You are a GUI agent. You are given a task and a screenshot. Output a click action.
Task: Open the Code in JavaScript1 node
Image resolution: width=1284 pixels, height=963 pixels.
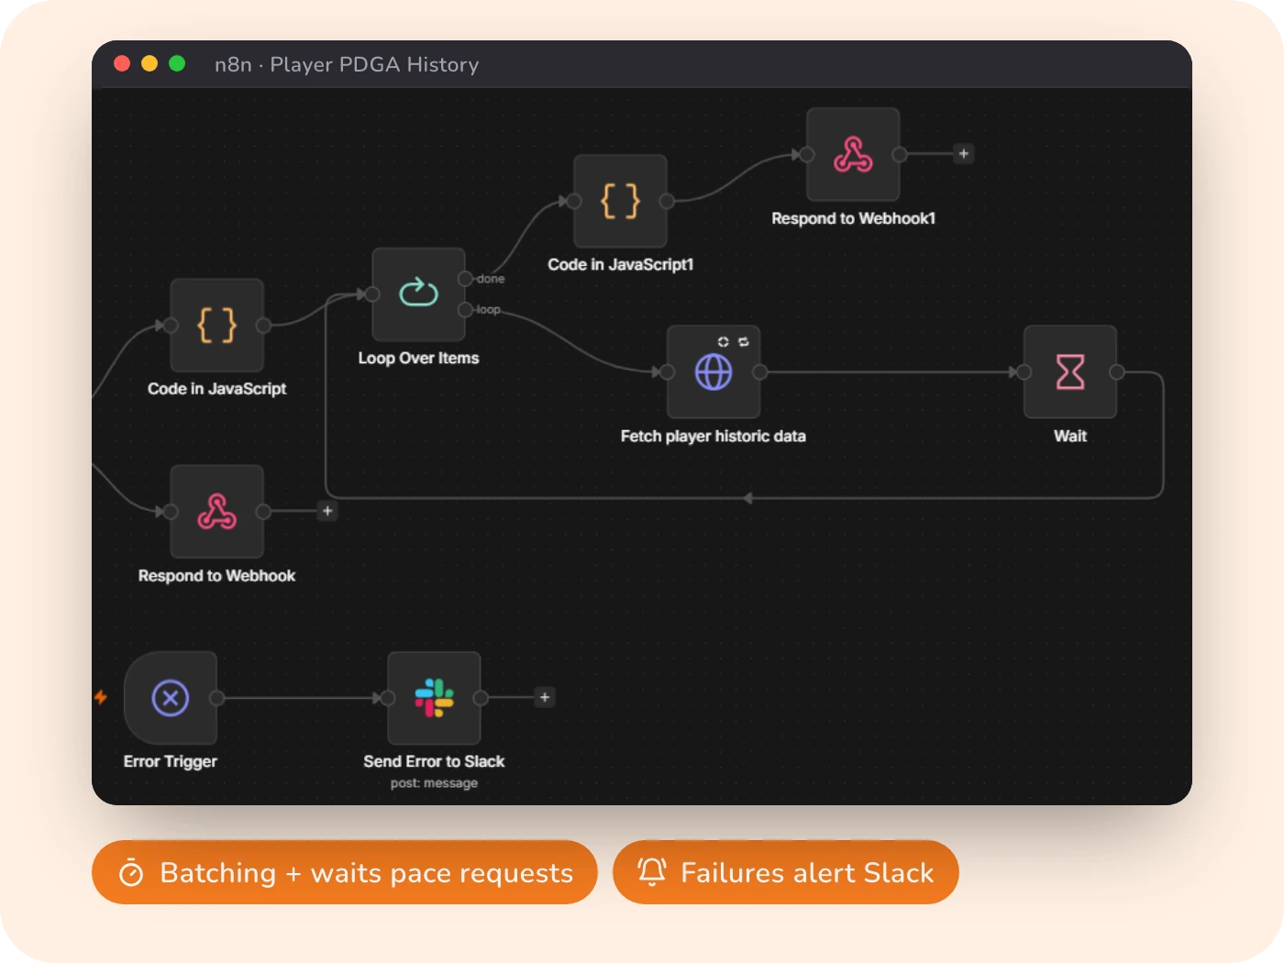pyautogui.click(x=620, y=201)
